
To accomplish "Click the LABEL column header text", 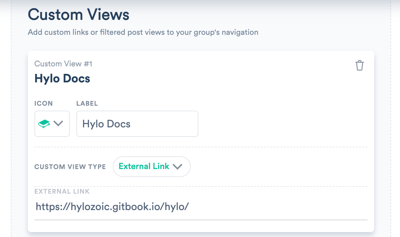I will (x=87, y=103).
